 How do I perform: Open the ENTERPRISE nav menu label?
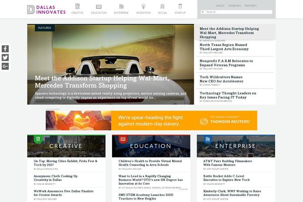tap(121, 13)
